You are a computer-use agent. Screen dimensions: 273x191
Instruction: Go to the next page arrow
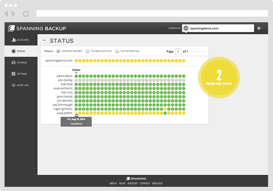[x=202, y=51]
